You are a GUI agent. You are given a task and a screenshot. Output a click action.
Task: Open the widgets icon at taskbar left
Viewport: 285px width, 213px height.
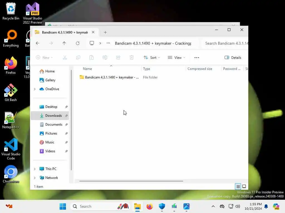click(x=9, y=206)
